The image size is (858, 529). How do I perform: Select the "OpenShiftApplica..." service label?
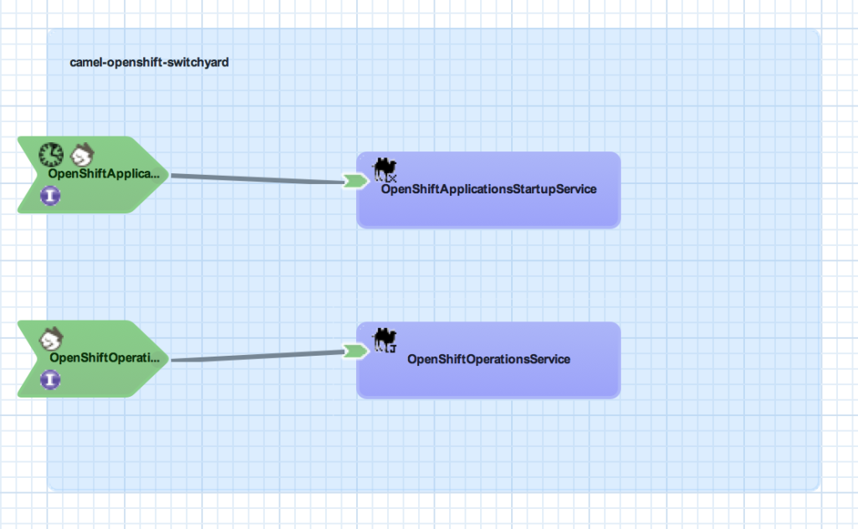[x=104, y=174]
